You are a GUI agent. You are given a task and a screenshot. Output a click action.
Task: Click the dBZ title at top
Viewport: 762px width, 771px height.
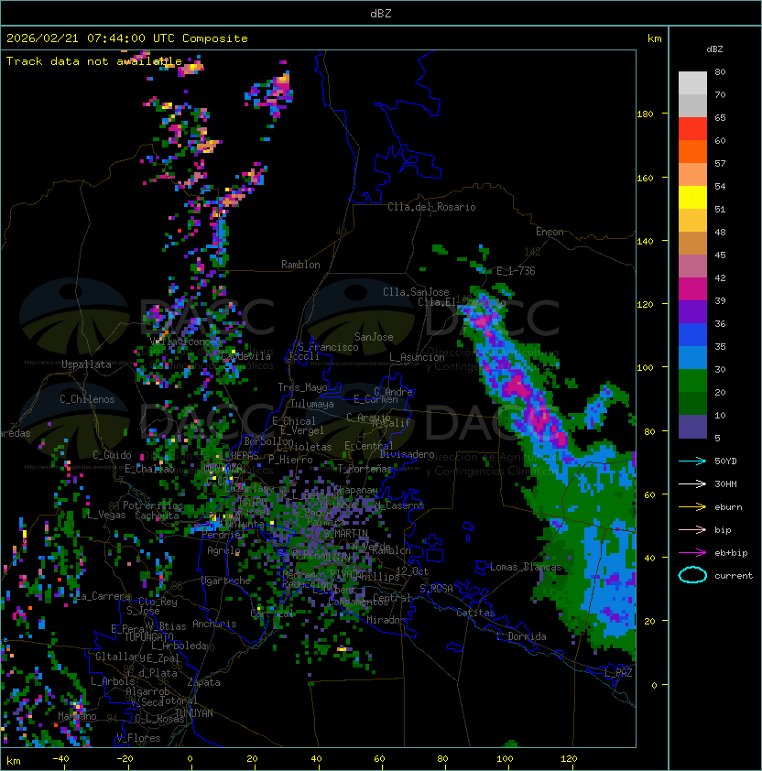click(380, 13)
